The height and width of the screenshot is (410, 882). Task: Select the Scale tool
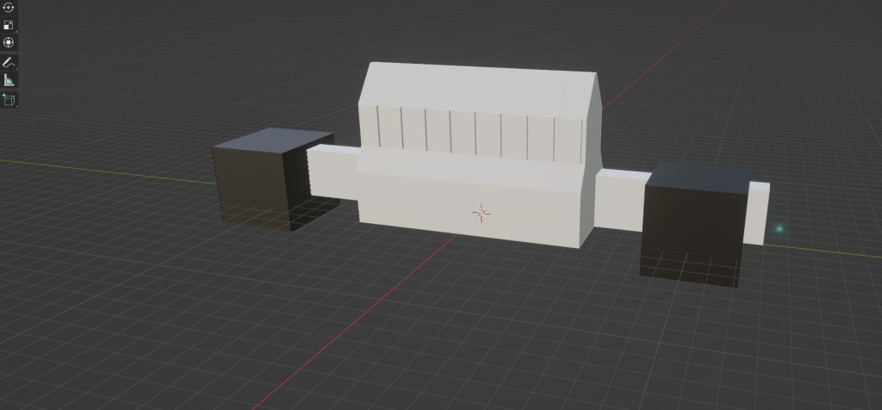tap(9, 25)
